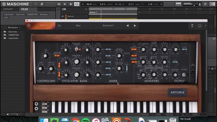
Task: Toggle Oscillator 3 mixer on/off blue switch
Action: 108,75
